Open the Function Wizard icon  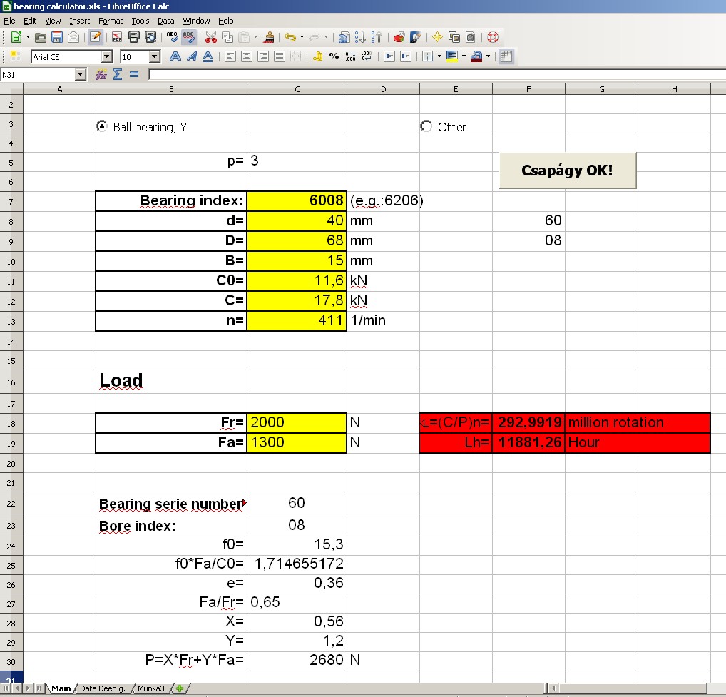click(x=101, y=74)
